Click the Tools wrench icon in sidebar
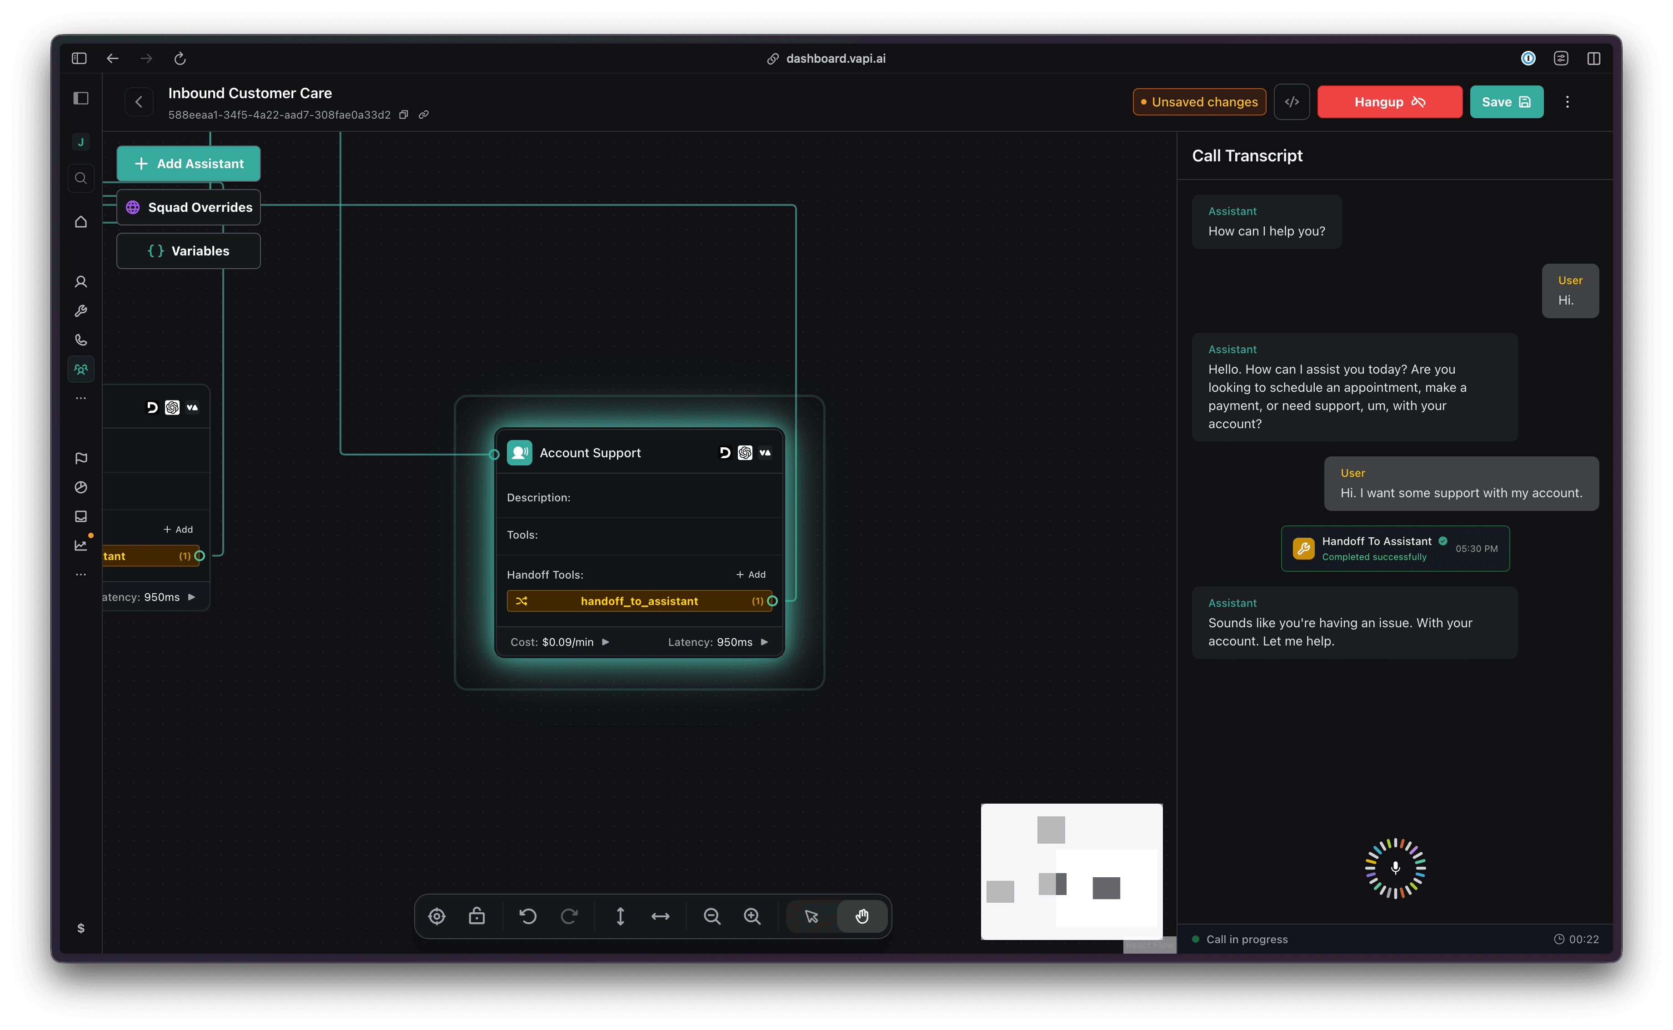The image size is (1673, 1030). [x=81, y=311]
